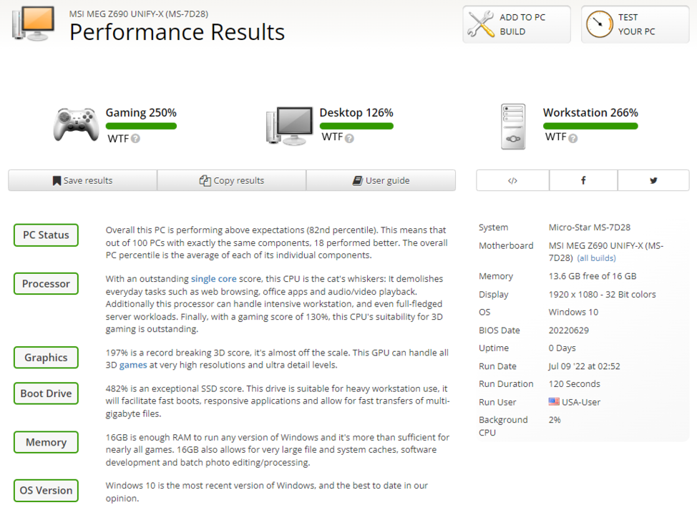Follow the 'single core' link
The height and width of the screenshot is (515, 697).
[x=215, y=279]
